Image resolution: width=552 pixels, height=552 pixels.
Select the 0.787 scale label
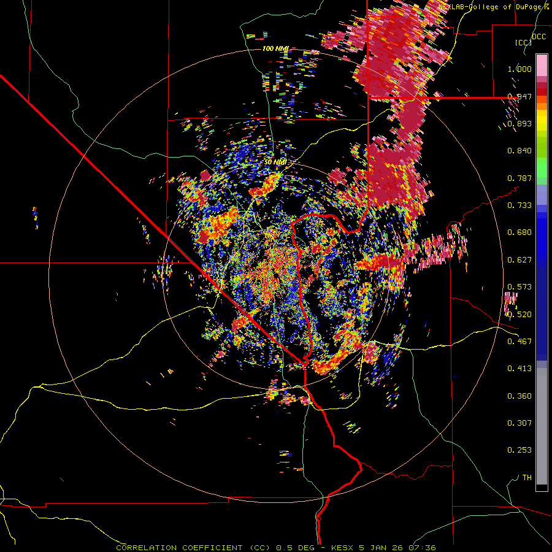coord(519,178)
